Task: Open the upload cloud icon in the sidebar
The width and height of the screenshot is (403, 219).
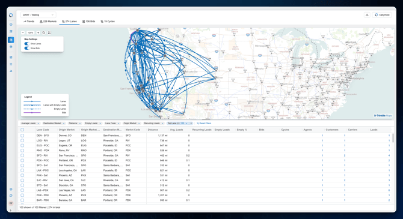Action: coord(11,71)
